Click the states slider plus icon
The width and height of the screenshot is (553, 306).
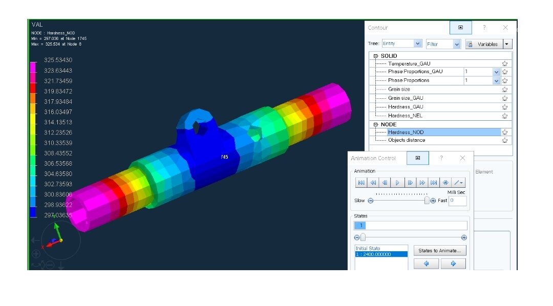[464, 237]
